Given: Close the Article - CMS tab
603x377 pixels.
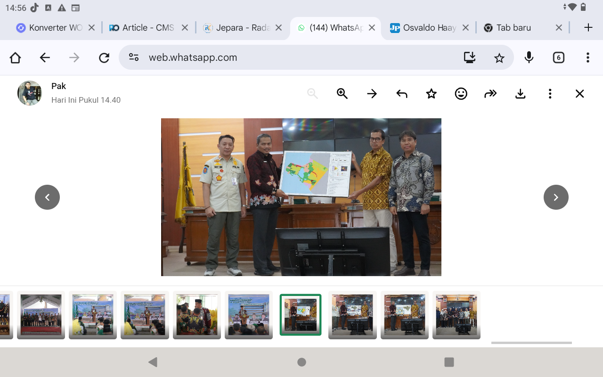Looking at the screenshot, I should tap(185, 28).
